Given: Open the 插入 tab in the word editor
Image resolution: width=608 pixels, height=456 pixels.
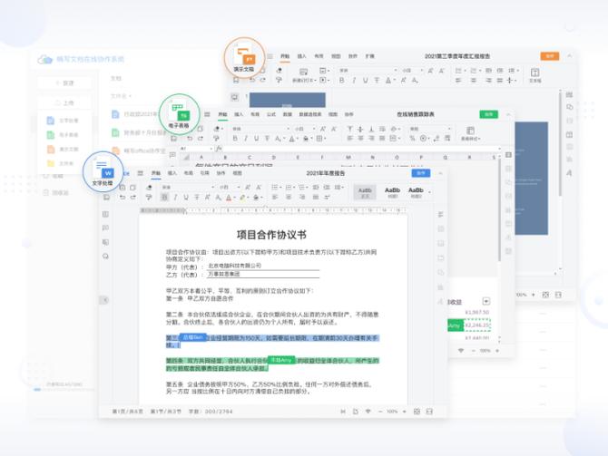Looking at the screenshot, I should [x=172, y=172].
